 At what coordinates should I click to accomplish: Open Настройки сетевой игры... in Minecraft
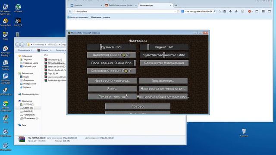(163, 89)
